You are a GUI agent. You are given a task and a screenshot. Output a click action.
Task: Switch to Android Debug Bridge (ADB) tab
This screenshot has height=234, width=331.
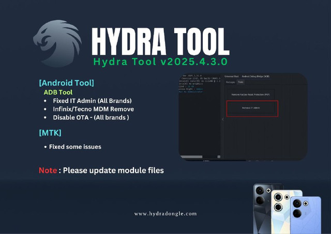[255, 76]
